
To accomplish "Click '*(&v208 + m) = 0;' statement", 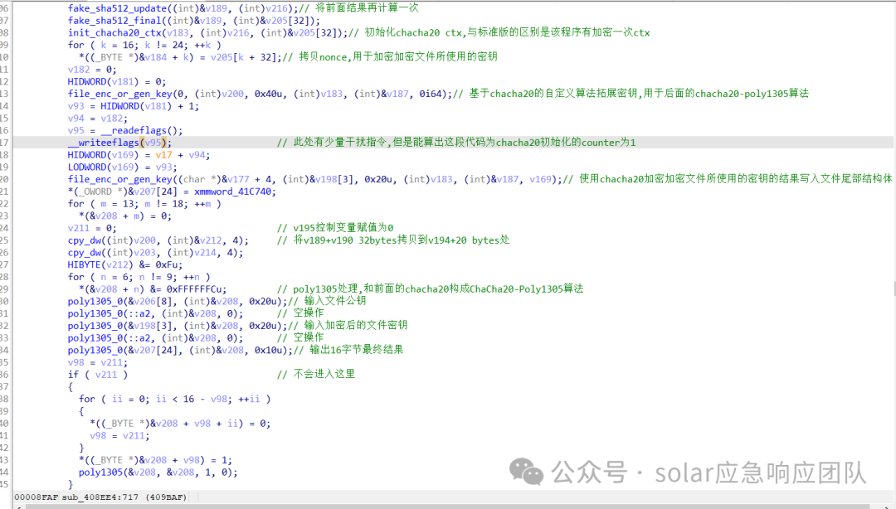I will click(124, 216).
